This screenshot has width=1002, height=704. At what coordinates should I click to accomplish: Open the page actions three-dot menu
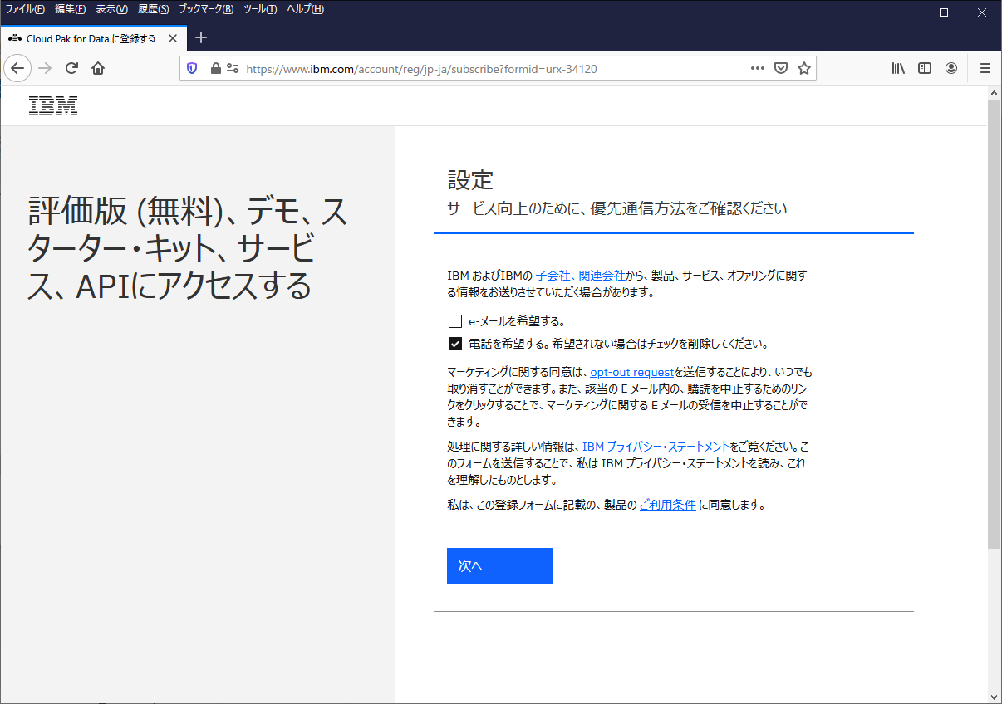click(x=757, y=69)
